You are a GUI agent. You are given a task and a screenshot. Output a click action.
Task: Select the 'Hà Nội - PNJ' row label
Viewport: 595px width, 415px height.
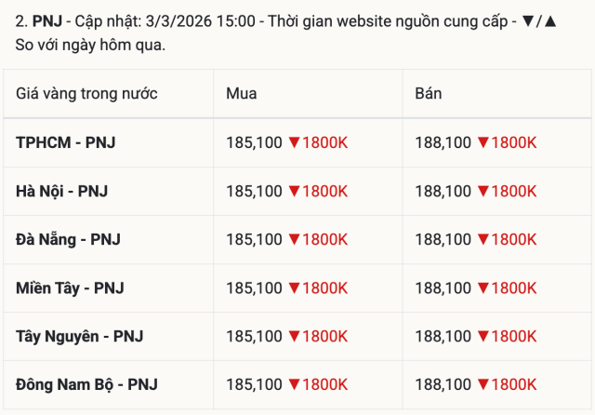click(62, 192)
